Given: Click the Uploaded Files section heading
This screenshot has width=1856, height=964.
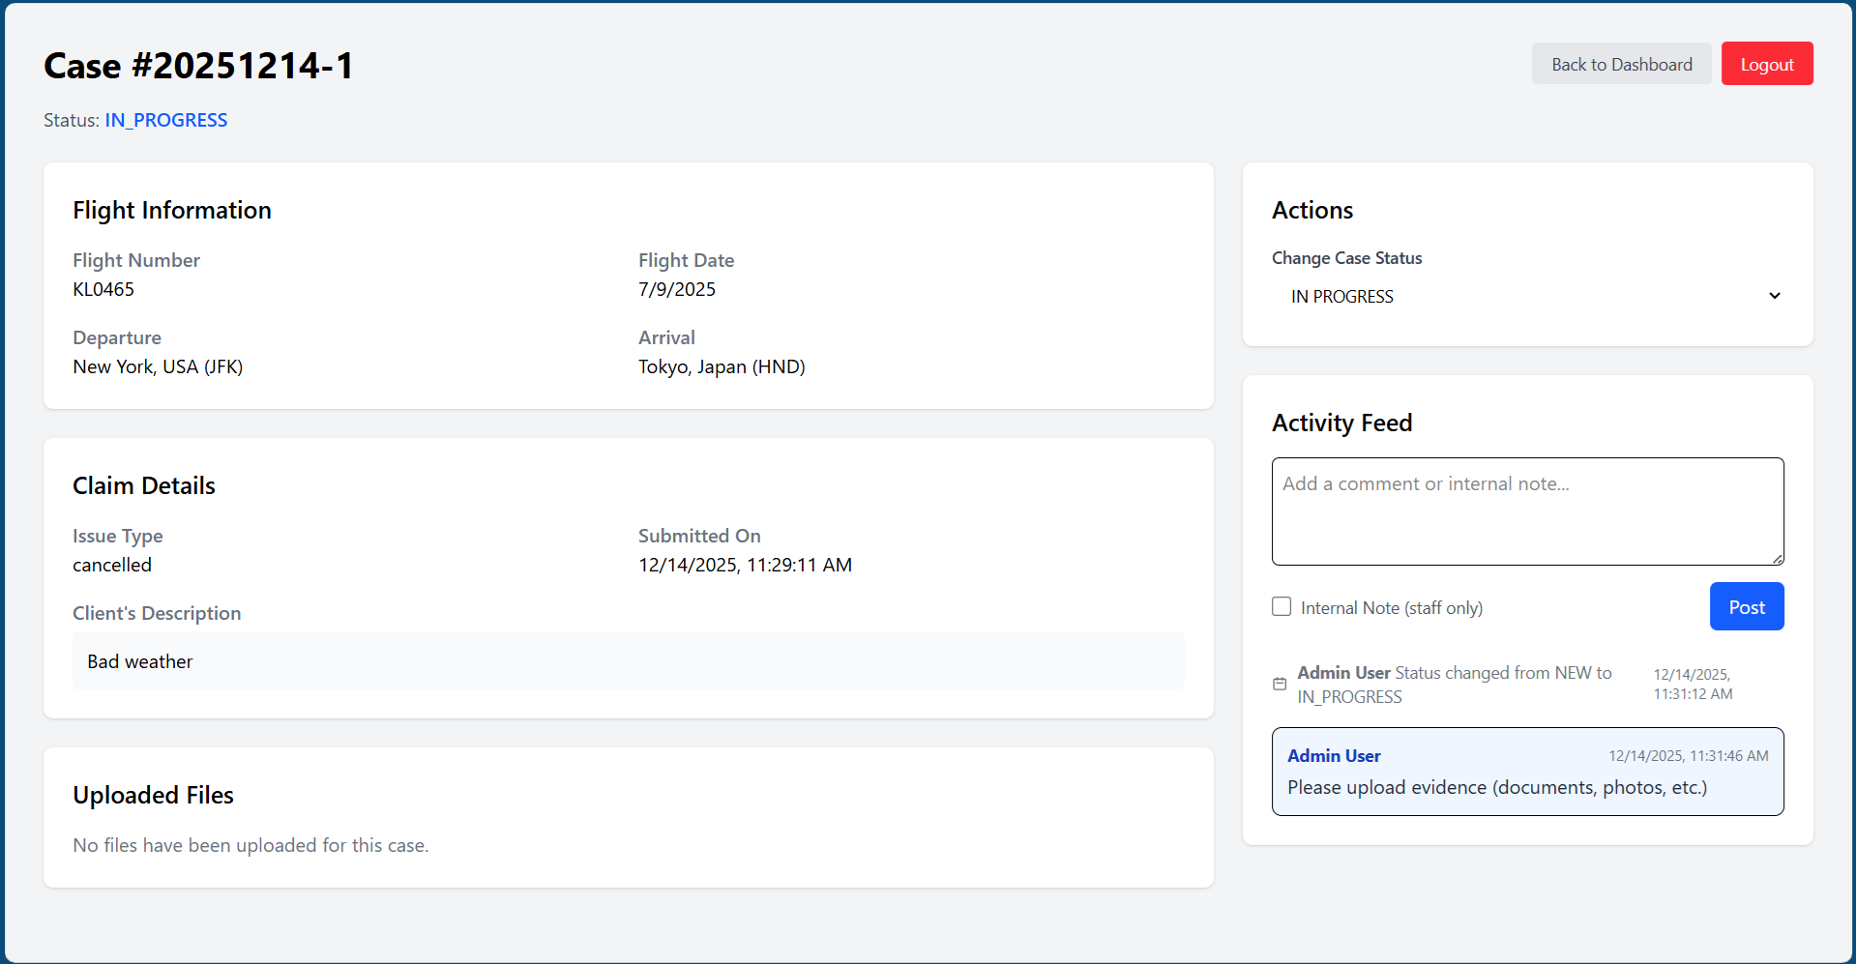Looking at the screenshot, I should click(153, 795).
